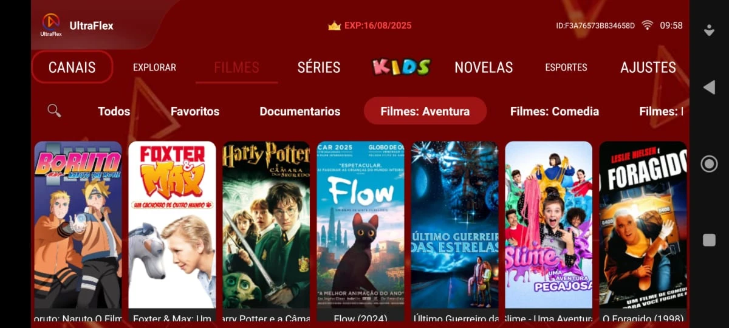Open the colorful KIDS section logo
729x328 pixels.
click(401, 67)
